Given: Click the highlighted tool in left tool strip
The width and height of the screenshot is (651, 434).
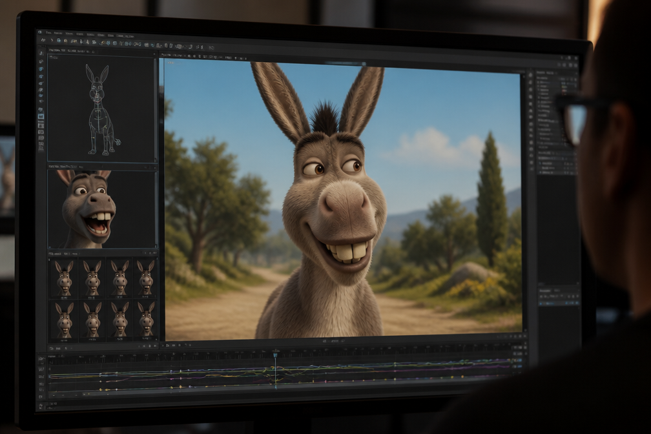Looking at the screenshot, I should tap(41, 117).
